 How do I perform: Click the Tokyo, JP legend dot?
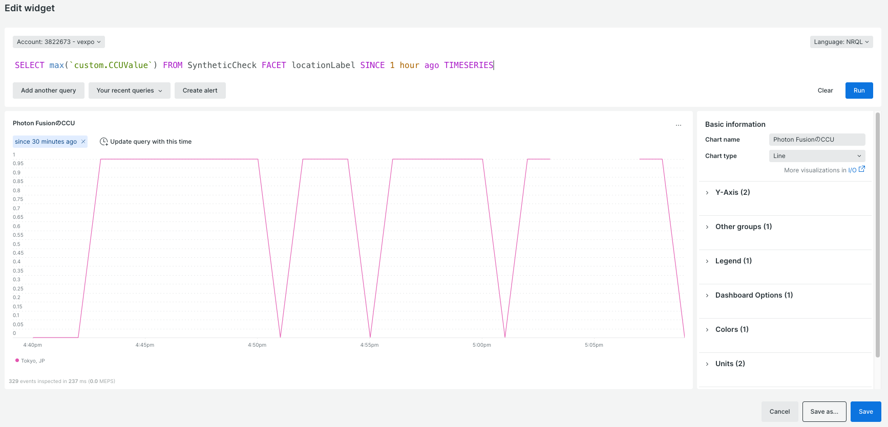(17, 361)
